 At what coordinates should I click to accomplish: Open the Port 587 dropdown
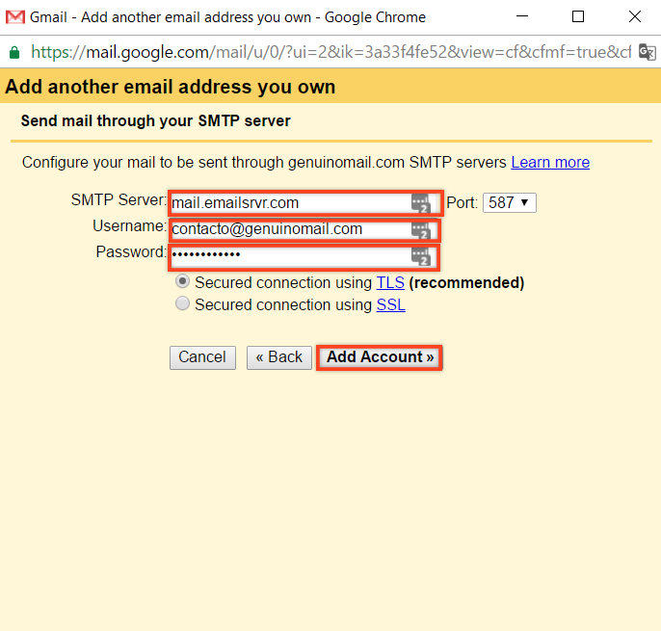click(x=509, y=202)
